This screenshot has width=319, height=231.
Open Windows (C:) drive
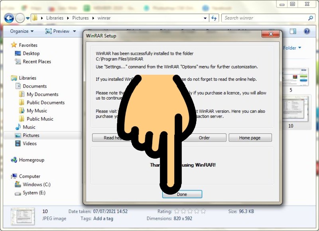point(37,185)
